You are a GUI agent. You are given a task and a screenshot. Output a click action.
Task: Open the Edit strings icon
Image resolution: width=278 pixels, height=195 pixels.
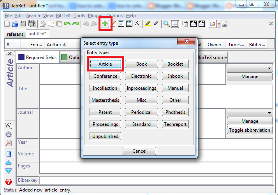tap(129, 24)
